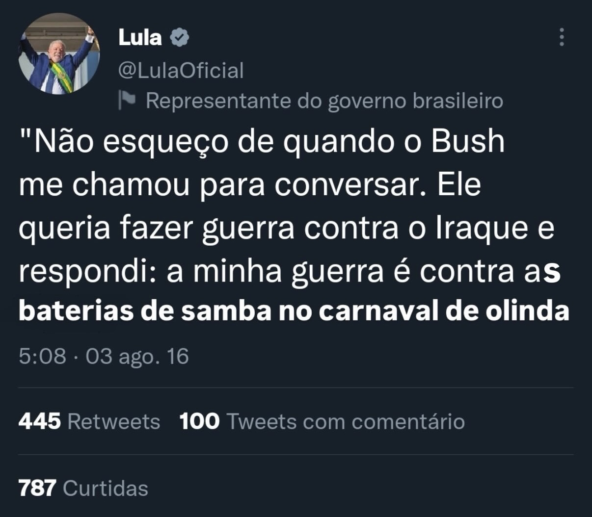View the "Curtidas" list
Image resolution: width=592 pixels, height=517 pixels.
click(106, 488)
